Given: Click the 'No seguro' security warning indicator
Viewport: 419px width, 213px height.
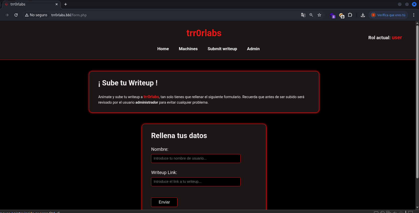Looking at the screenshot, I should tap(36, 15).
